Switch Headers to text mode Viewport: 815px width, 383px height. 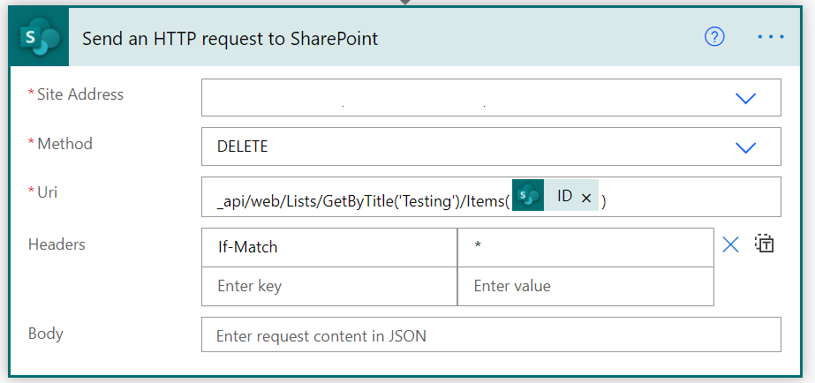point(765,244)
